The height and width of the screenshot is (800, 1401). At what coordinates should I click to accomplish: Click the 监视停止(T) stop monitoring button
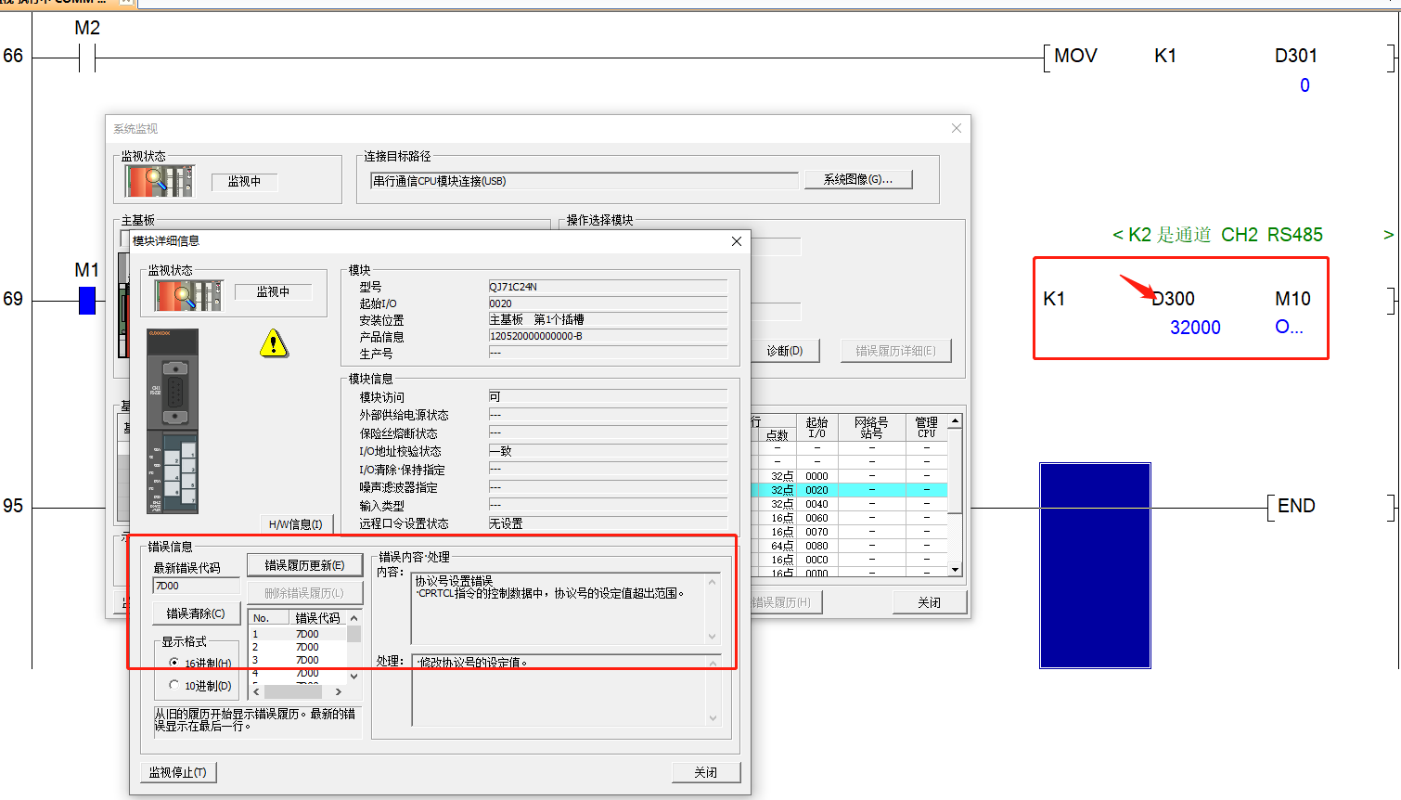(x=178, y=772)
